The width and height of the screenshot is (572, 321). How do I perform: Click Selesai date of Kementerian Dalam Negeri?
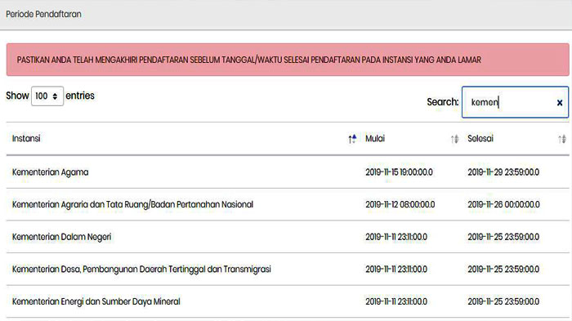[x=503, y=237]
